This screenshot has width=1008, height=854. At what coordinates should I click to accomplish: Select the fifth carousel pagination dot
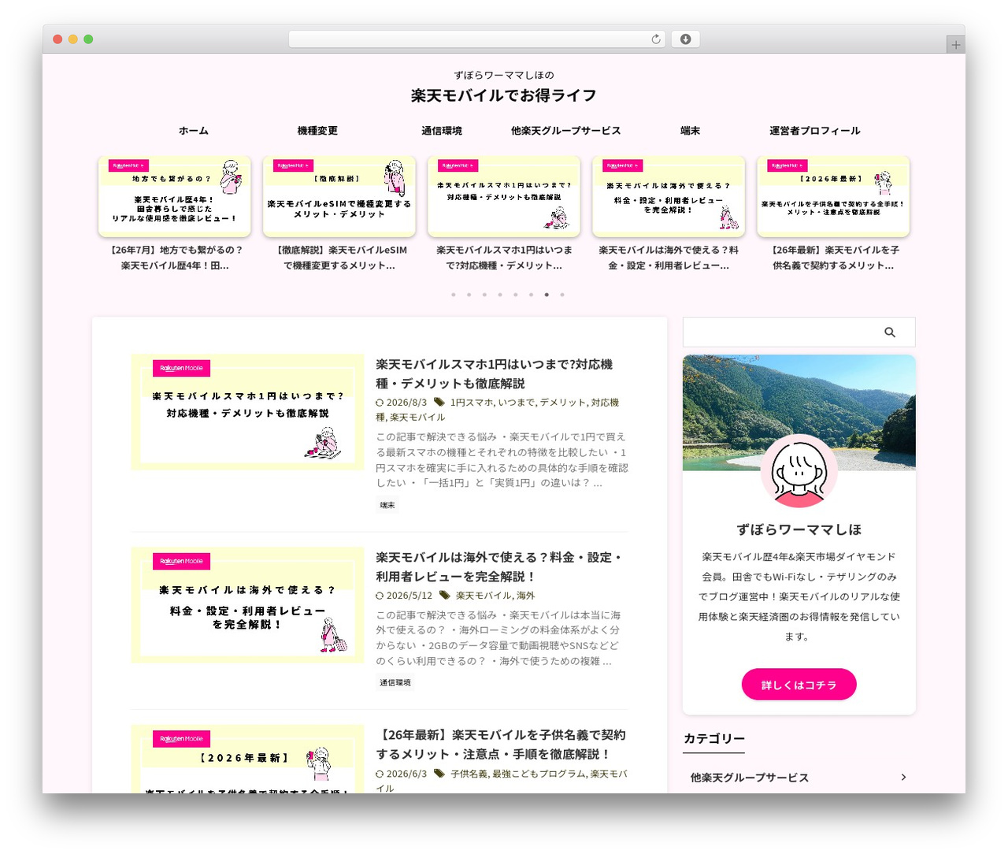516,295
